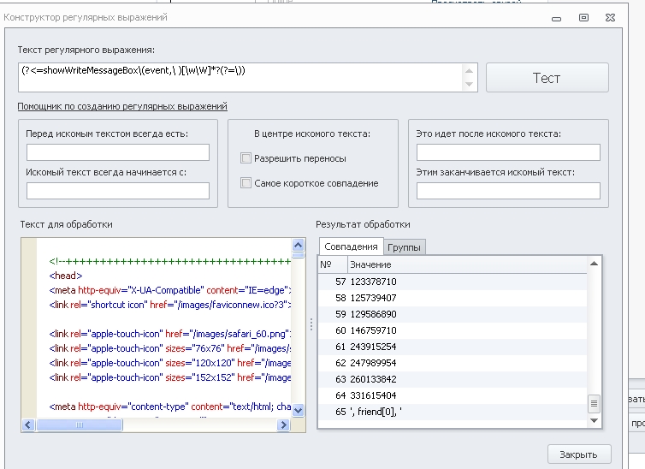Screen dimensions: 645x469
Task: Click the source text scroll left arrow
Action: click(28, 424)
